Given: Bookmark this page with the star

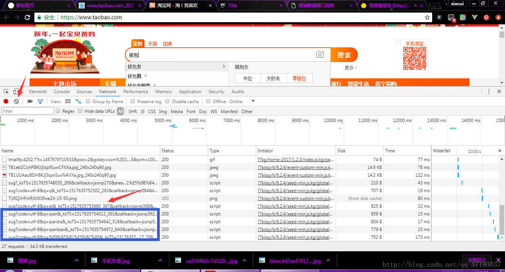Looking at the screenshot, I should (x=427, y=17).
